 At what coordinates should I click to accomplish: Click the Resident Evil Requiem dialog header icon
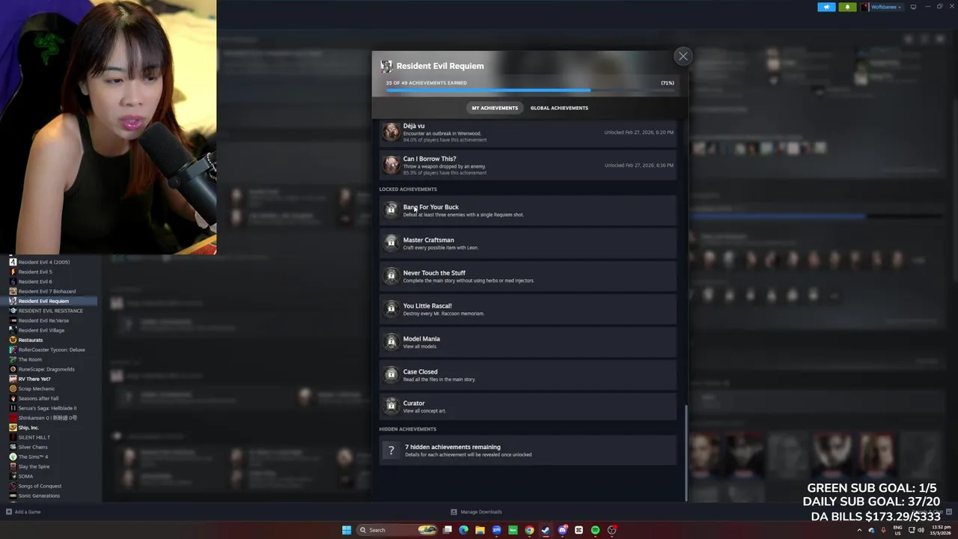tap(386, 66)
